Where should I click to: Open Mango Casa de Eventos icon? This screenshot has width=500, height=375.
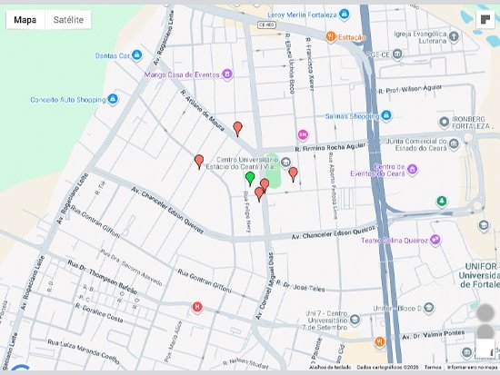(x=227, y=74)
